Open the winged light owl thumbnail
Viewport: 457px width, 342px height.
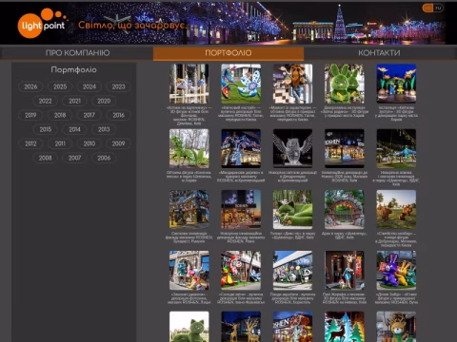tap(292, 148)
